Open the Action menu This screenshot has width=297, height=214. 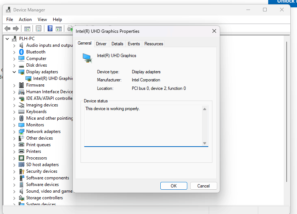(25, 20)
